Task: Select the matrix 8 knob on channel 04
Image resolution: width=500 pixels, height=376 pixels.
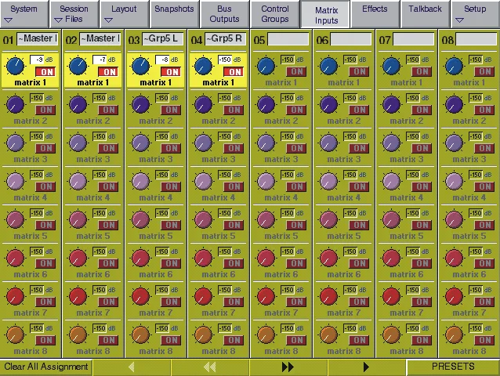Action: pyautogui.click(x=203, y=335)
